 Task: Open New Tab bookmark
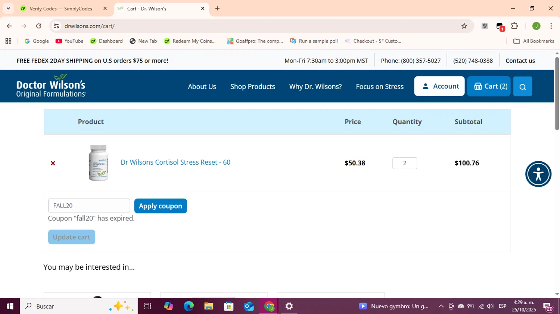(143, 41)
